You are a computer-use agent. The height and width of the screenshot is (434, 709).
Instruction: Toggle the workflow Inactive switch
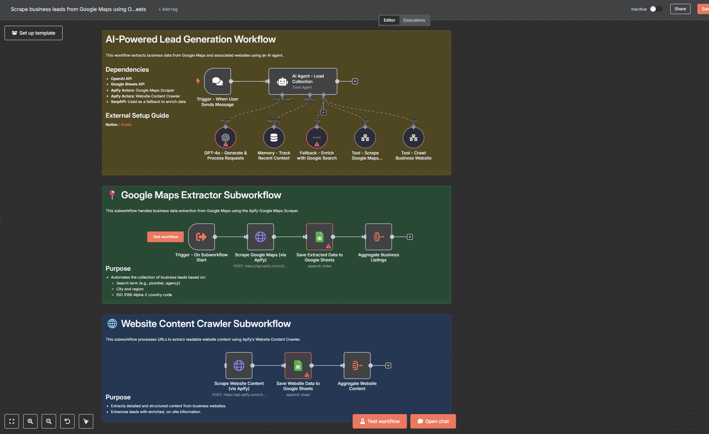656,9
